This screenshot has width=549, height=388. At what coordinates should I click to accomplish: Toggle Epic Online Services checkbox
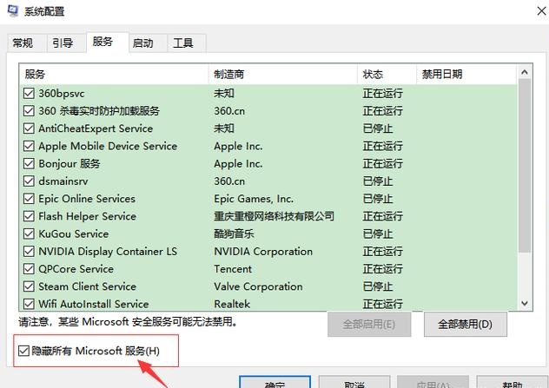tap(29, 199)
